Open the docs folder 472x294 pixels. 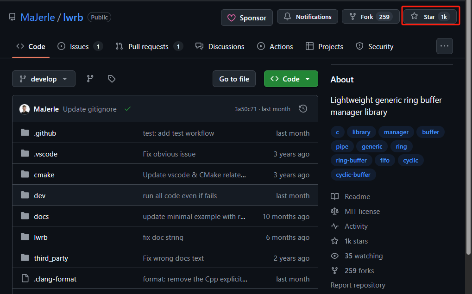[42, 216]
